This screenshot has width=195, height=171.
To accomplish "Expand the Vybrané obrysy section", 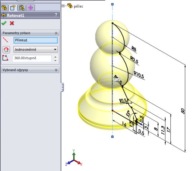I will 56,70.
